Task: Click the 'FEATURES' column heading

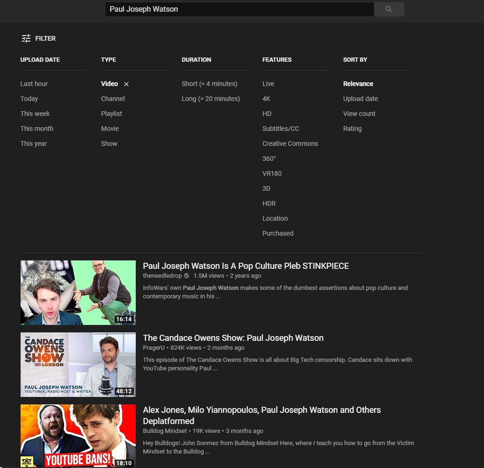Action: (277, 59)
